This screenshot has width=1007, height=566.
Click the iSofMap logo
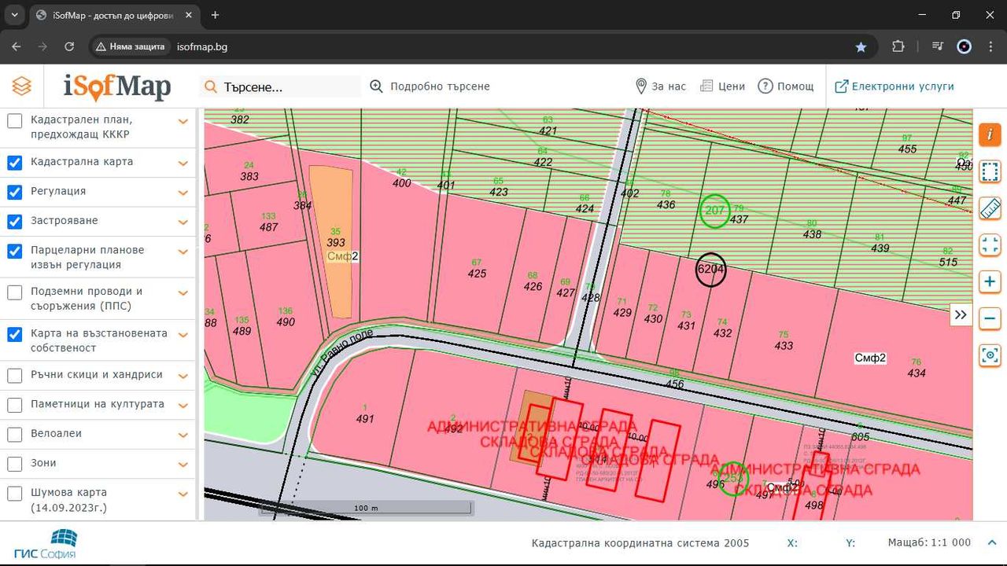(117, 86)
